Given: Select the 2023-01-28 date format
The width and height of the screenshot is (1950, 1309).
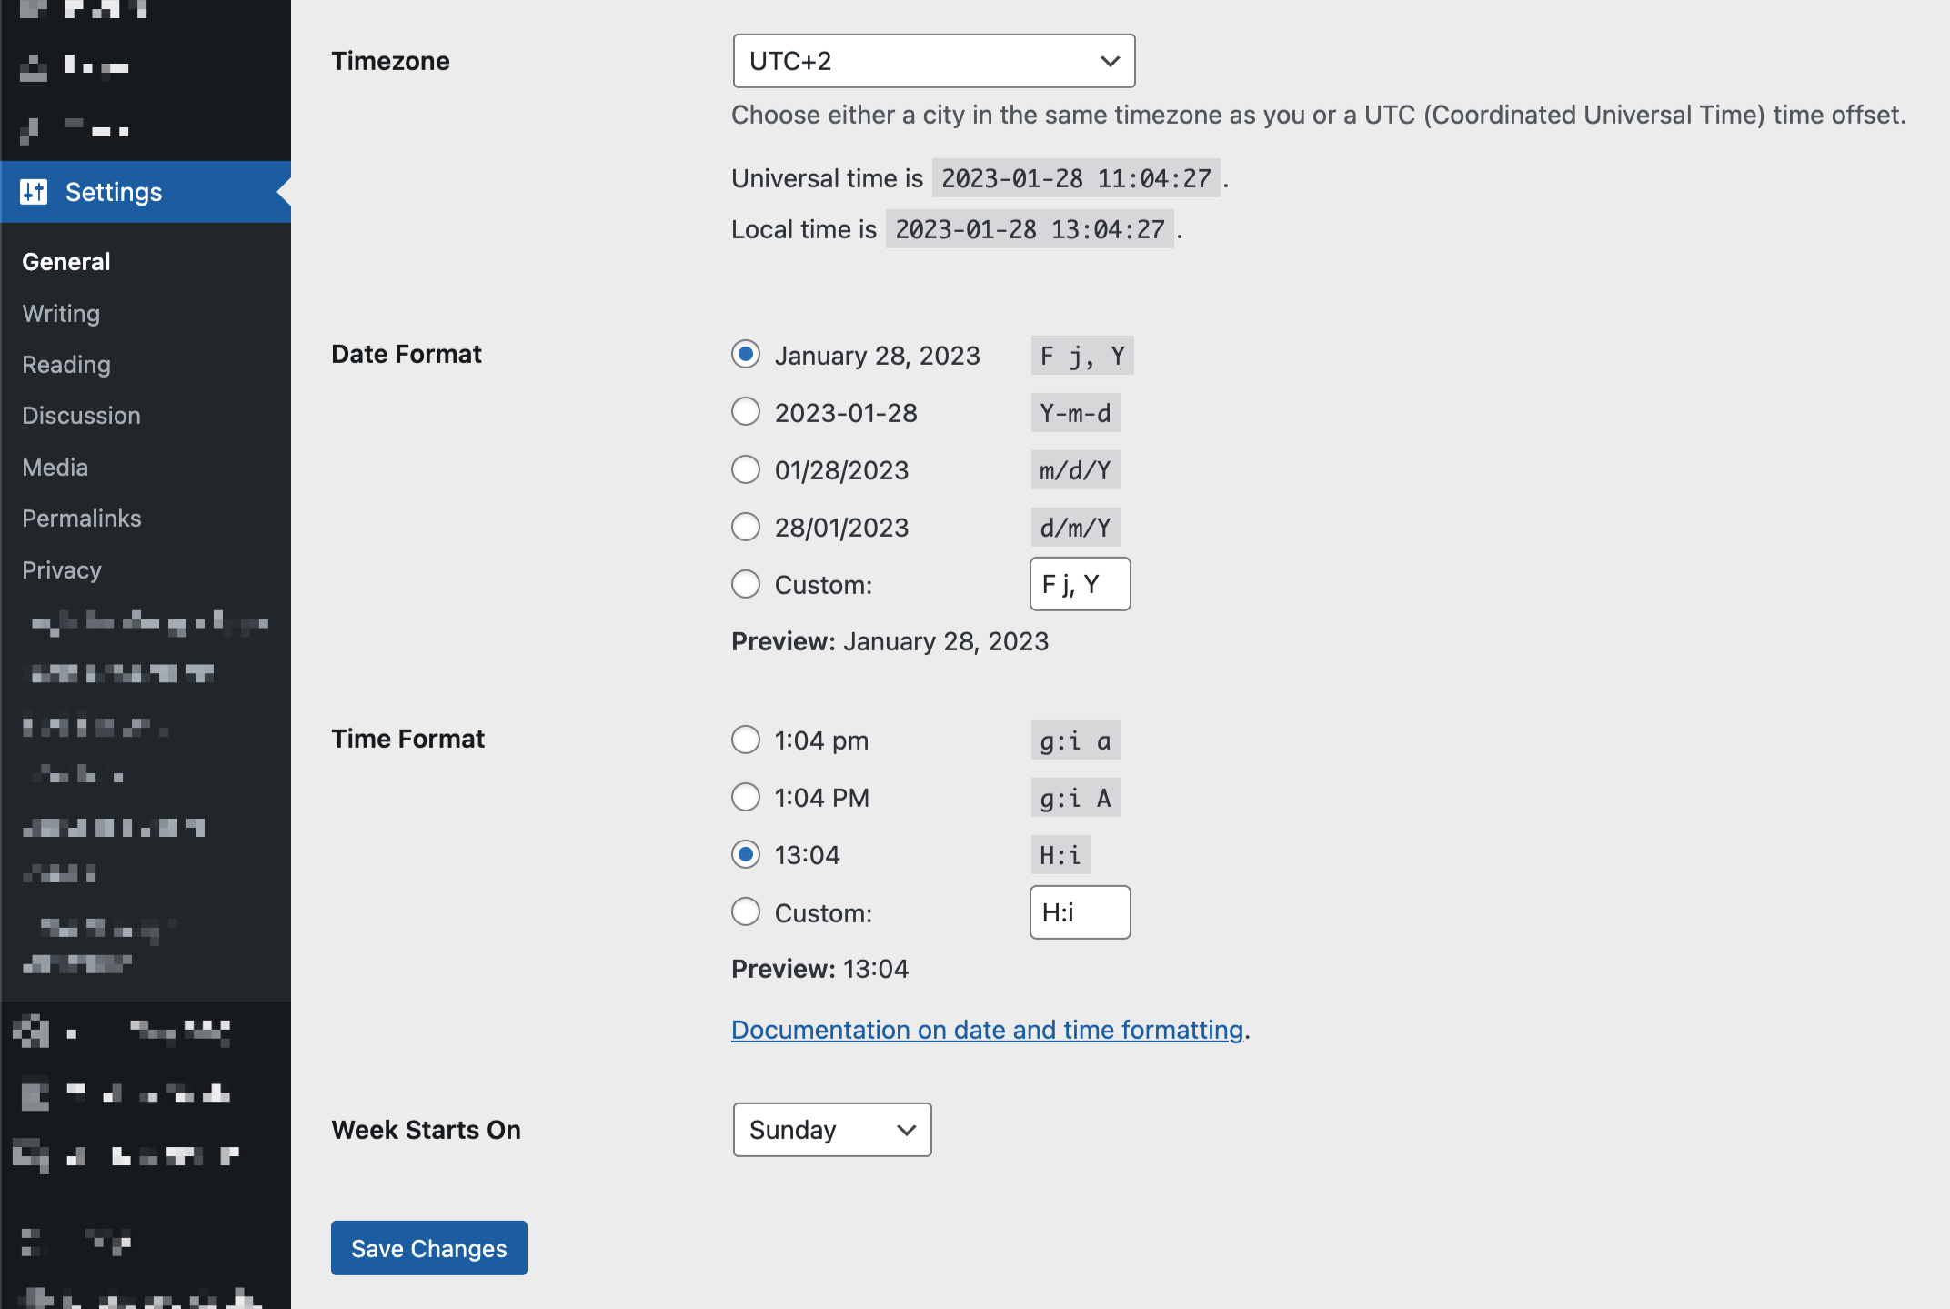Looking at the screenshot, I should pos(745,412).
